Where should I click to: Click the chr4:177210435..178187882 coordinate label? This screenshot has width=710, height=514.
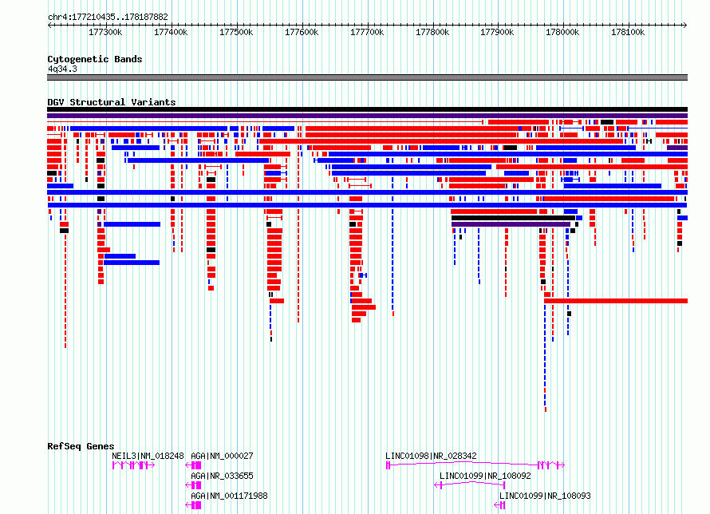tap(108, 17)
